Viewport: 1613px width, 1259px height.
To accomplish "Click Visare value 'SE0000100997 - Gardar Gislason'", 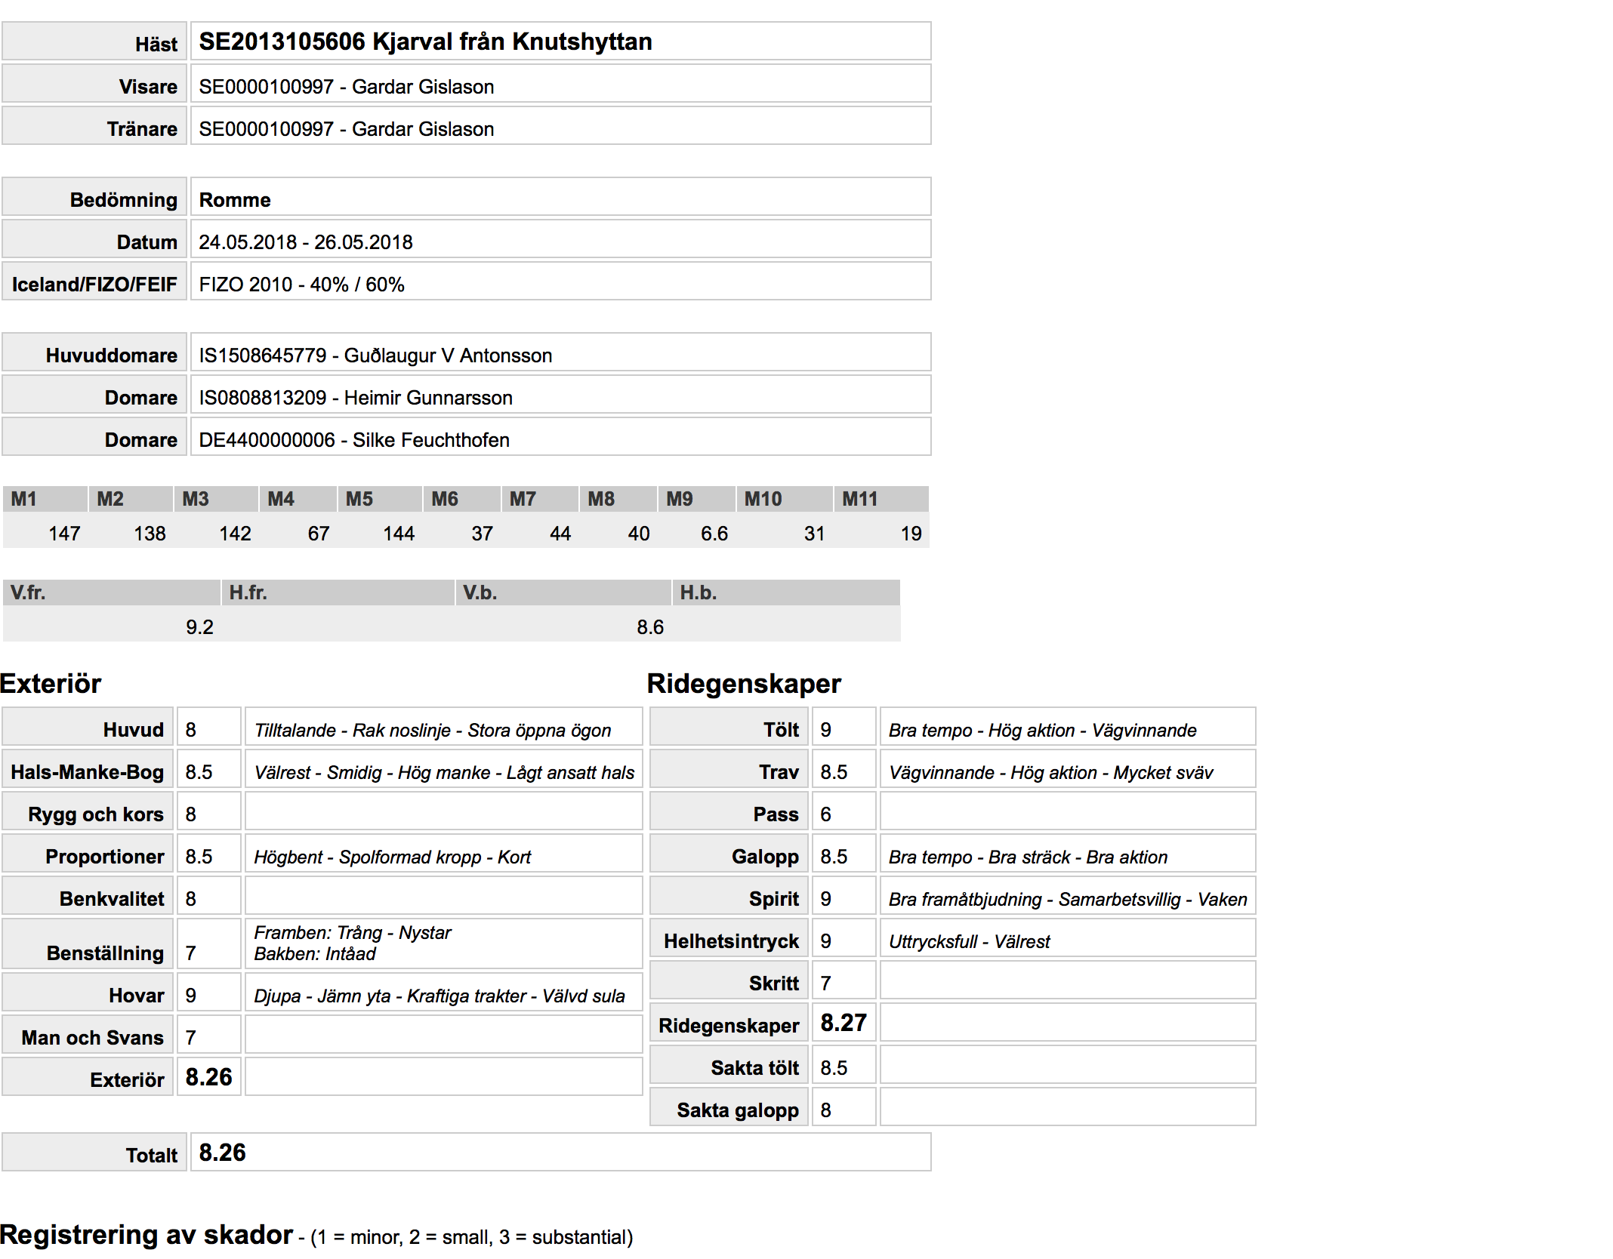I will click(347, 87).
